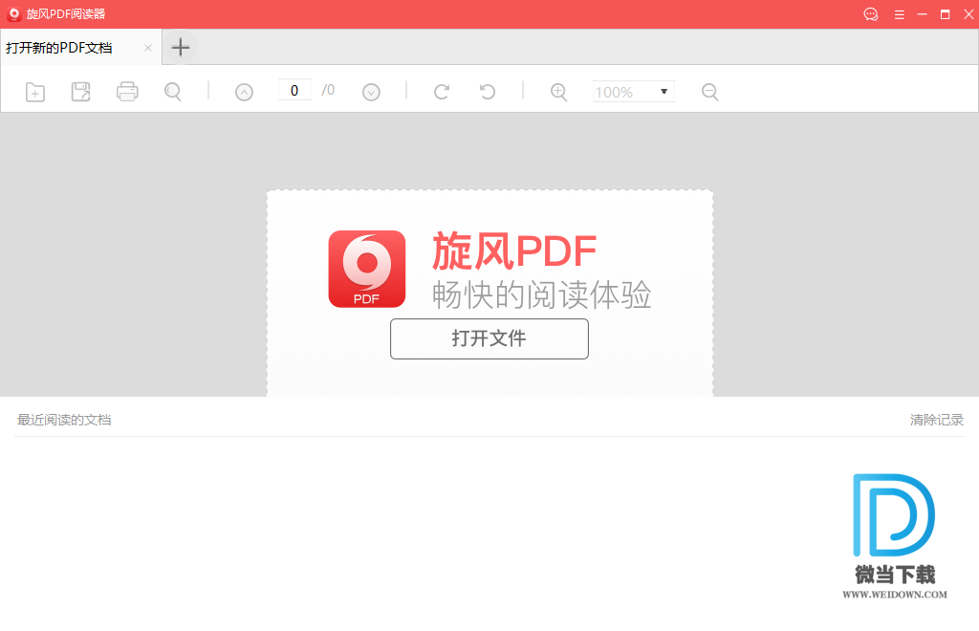Click the open file folder icon in toolbar
Image resolution: width=979 pixels, height=631 pixels.
click(x=35, y=92)
